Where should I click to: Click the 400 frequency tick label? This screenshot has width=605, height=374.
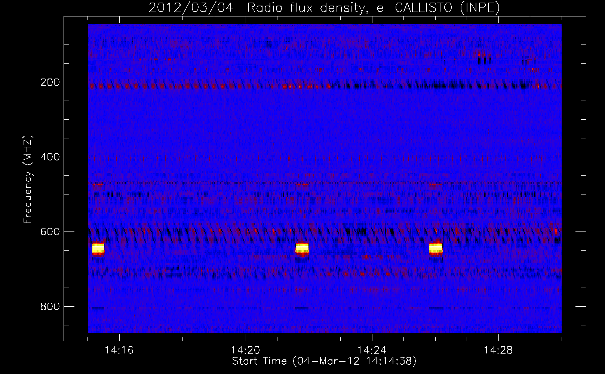coord(50,157)
